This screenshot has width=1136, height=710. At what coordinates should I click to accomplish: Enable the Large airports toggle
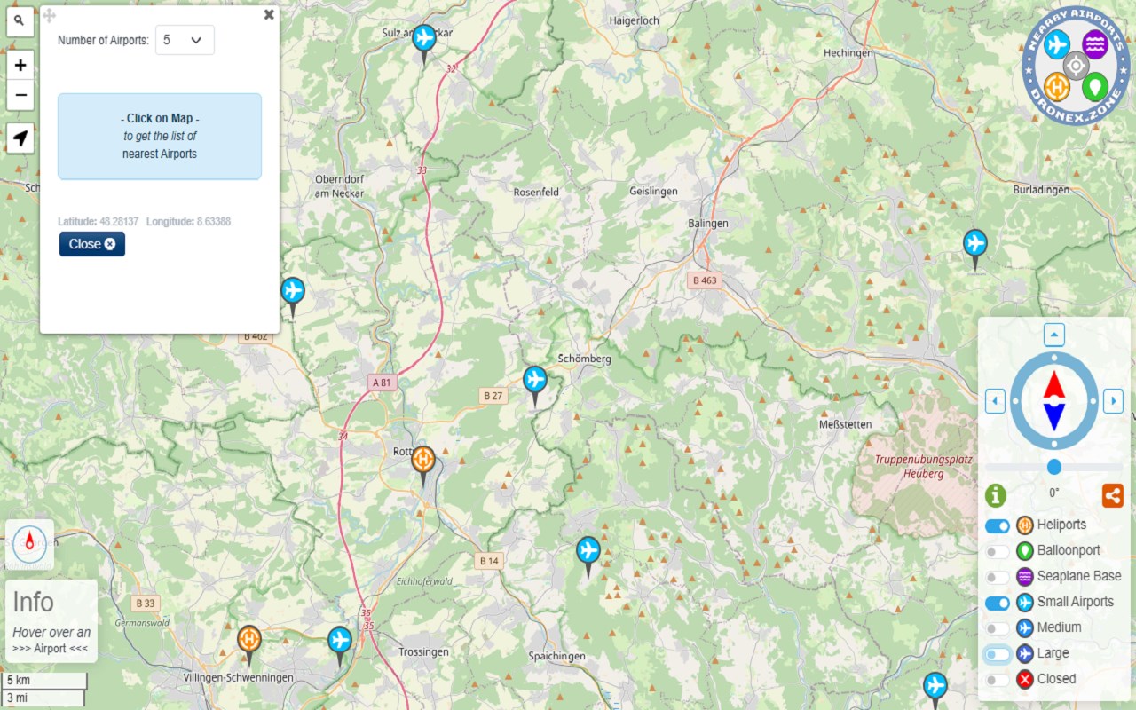click(998, 654)
